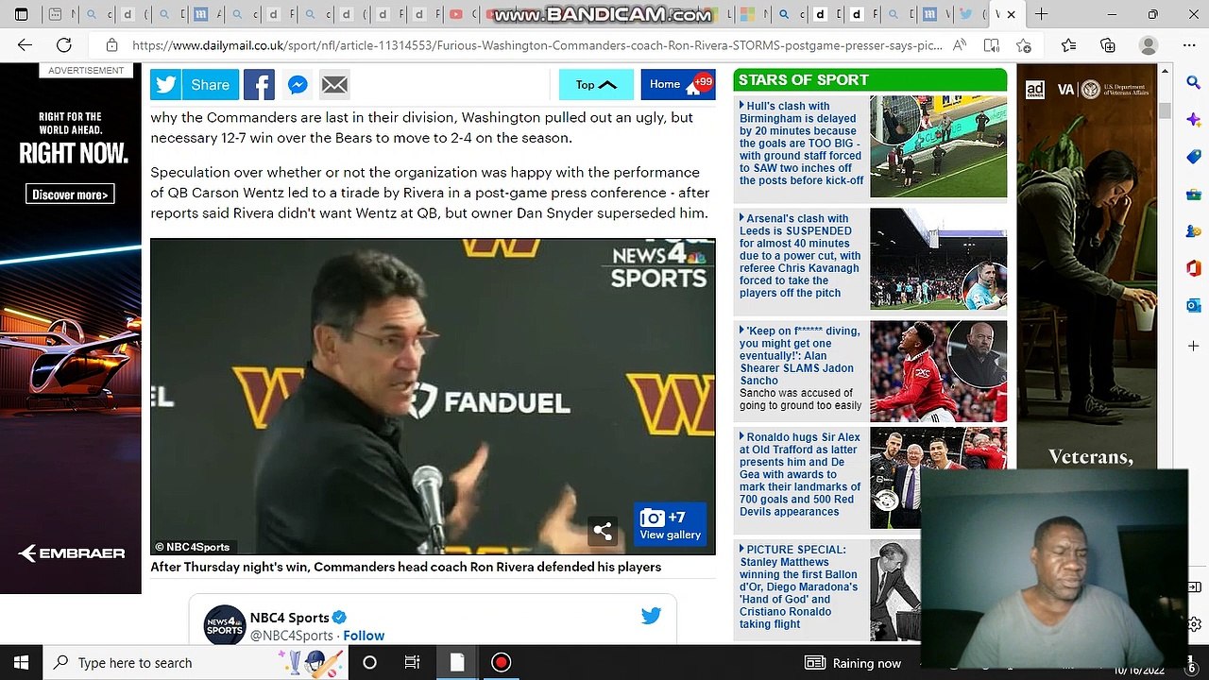Open View gallery +7 button
This screenshot has width=1209, height=680.
[670, 524]
